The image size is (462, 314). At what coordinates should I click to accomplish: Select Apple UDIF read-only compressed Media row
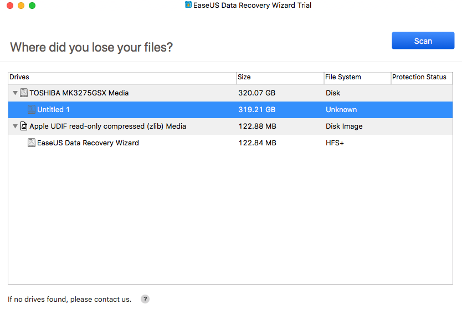click(230, 126)
